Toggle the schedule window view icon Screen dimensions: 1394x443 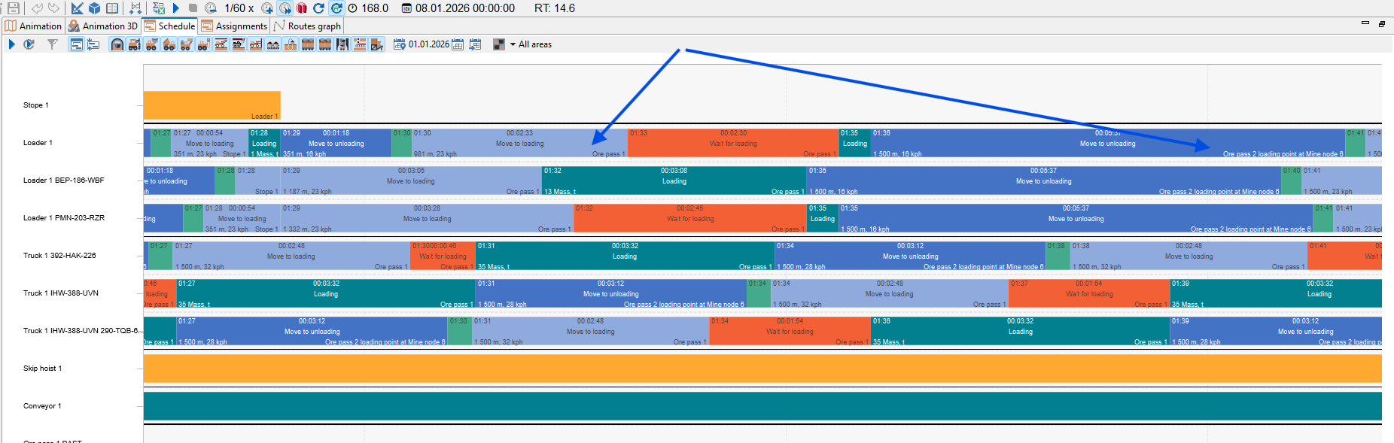pyautogui.click(x=76, y=44)
